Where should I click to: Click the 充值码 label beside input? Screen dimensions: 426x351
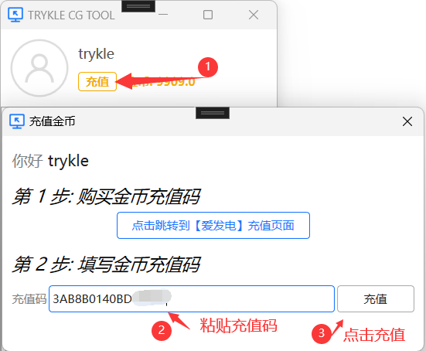(29, 299)
